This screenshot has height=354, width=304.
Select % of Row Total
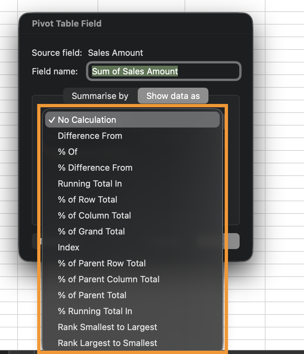point(88,200)
